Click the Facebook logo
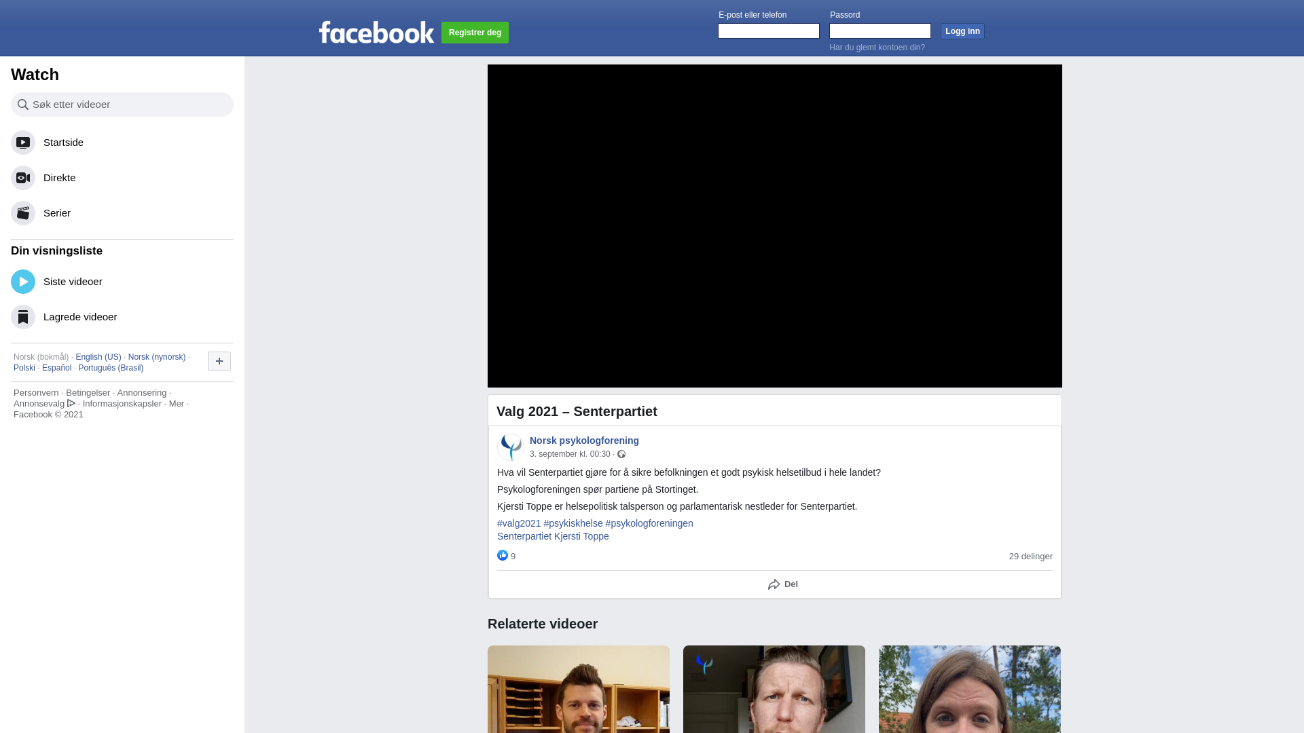Viewport: 1304px width, 733px height. (x=376, y=32)
